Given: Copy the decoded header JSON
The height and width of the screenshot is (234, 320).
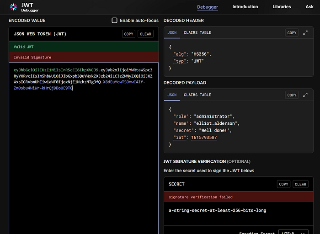Looking at the screenshot, I should click(292, 33).
